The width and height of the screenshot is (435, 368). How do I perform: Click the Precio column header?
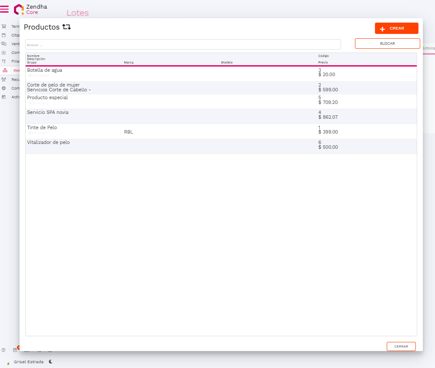pos(323,63)
